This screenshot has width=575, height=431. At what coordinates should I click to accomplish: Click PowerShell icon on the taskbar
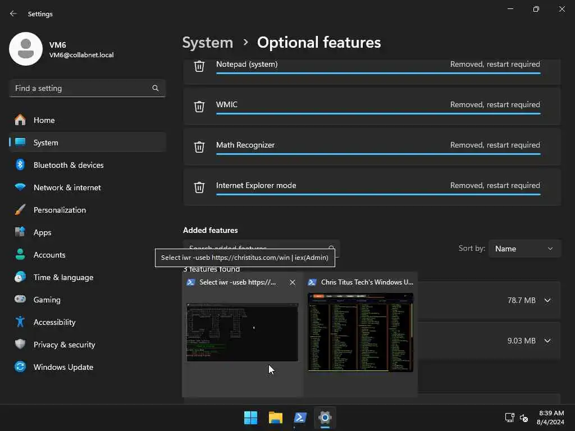300,418
